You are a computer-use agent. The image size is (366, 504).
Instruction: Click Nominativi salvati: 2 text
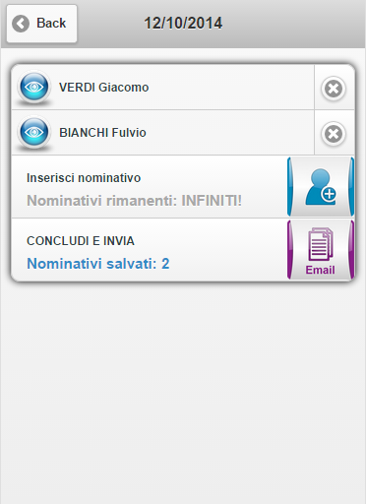coord(98,264)
